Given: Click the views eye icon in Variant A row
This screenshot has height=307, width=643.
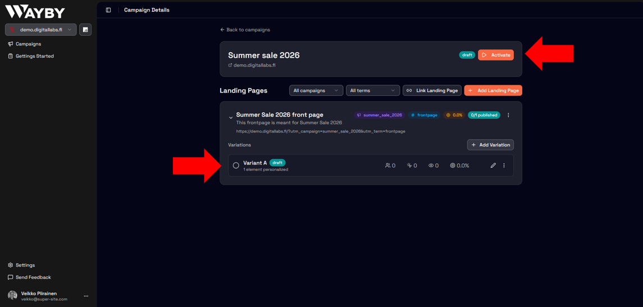Looking at the screenshot, I should pos(431,166).
